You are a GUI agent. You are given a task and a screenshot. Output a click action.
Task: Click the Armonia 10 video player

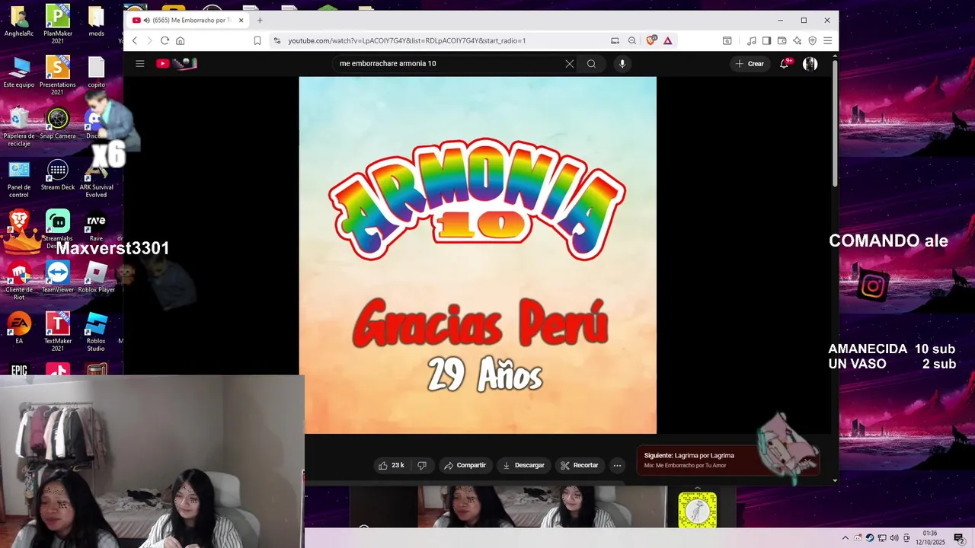click(478, 255)
